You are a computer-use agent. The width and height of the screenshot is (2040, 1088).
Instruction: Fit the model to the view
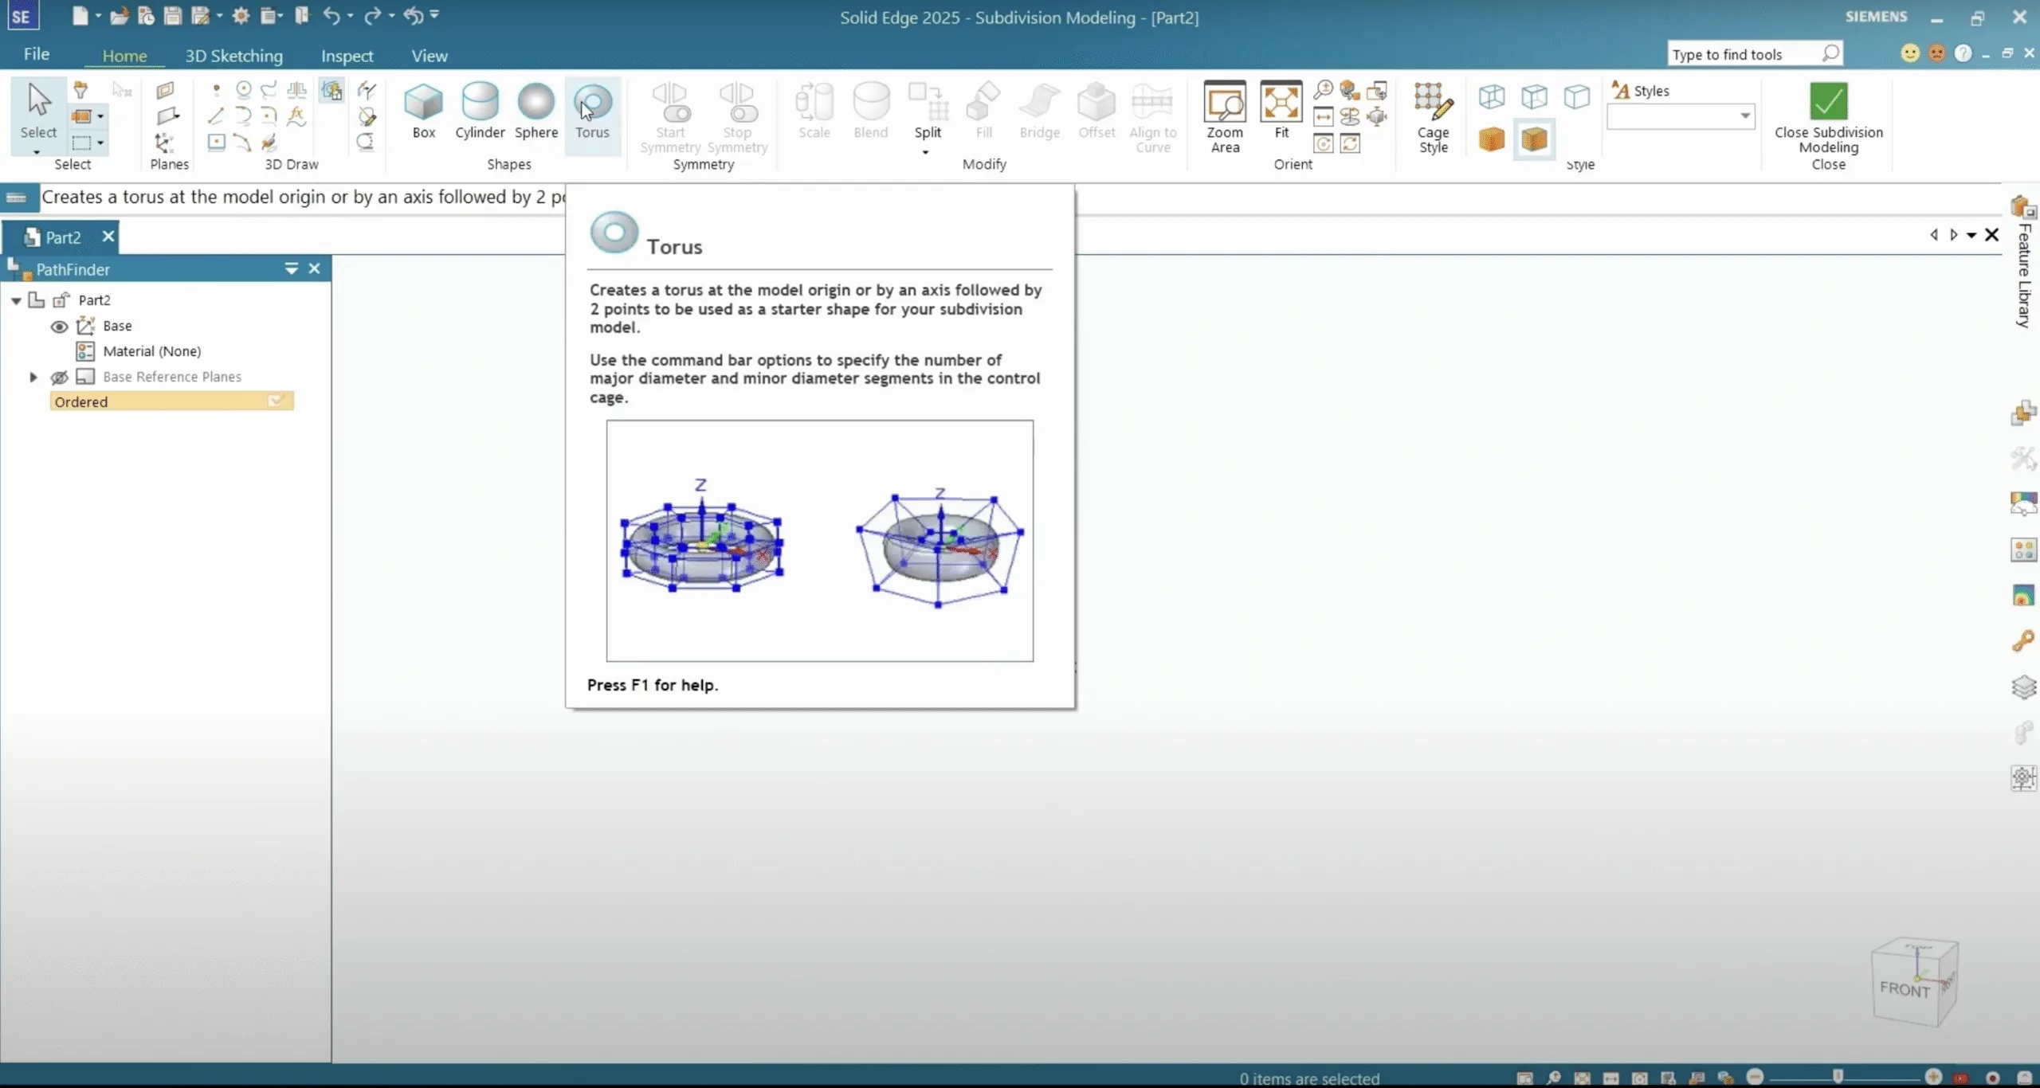point(1281,112)
